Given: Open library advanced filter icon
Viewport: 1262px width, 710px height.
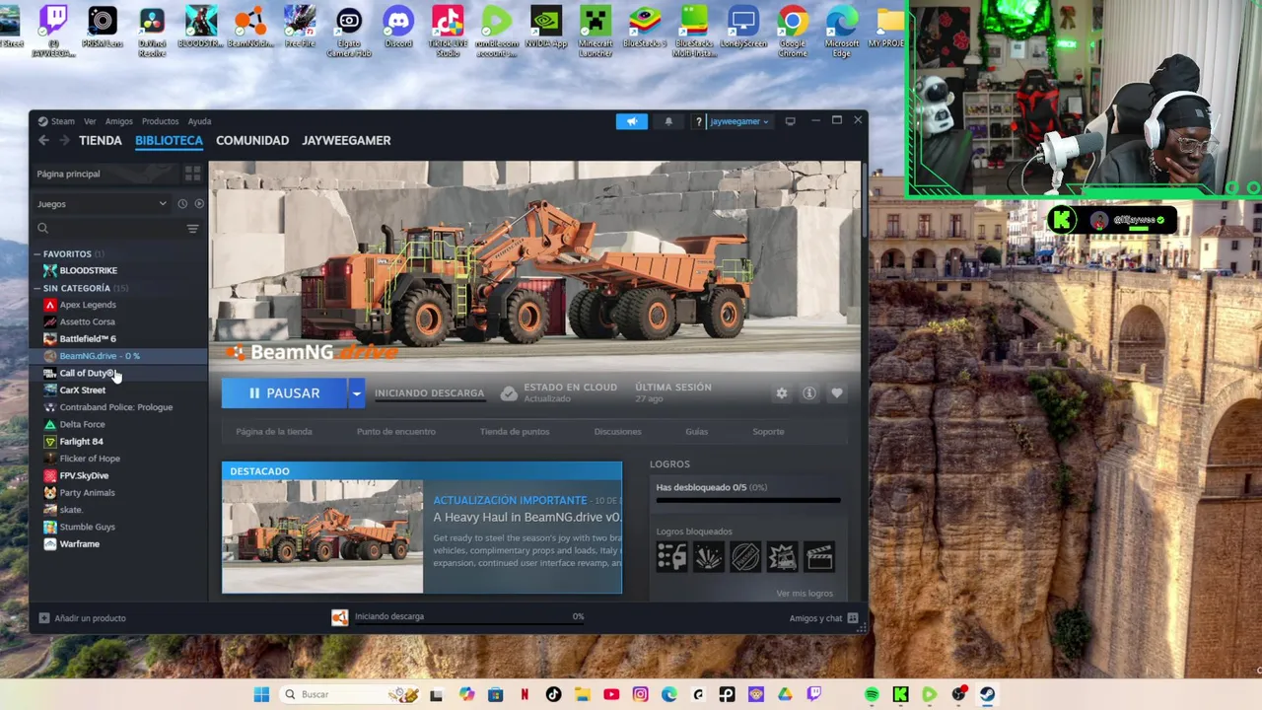Looking at the screenshot, I should [x=192, y=229].
